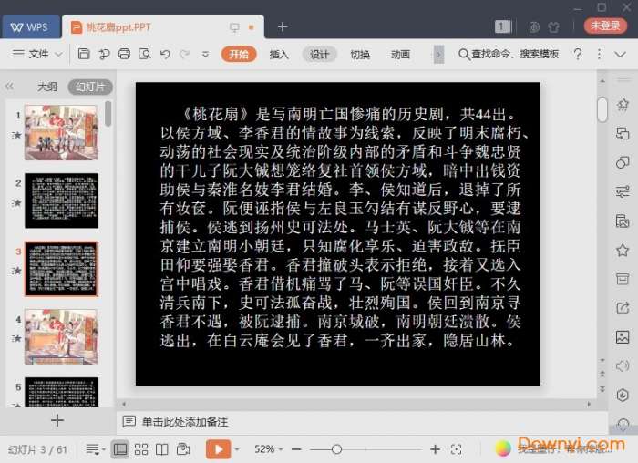The width and height of the screenshot is (638, 463).
Task: Select the 桃花扇ppt.PPT document tab
Action: point(163,26)
